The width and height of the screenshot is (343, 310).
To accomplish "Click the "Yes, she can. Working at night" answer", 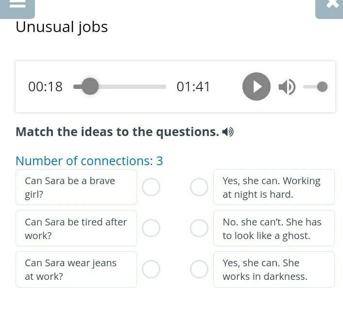I will click(x=274, y=187).
